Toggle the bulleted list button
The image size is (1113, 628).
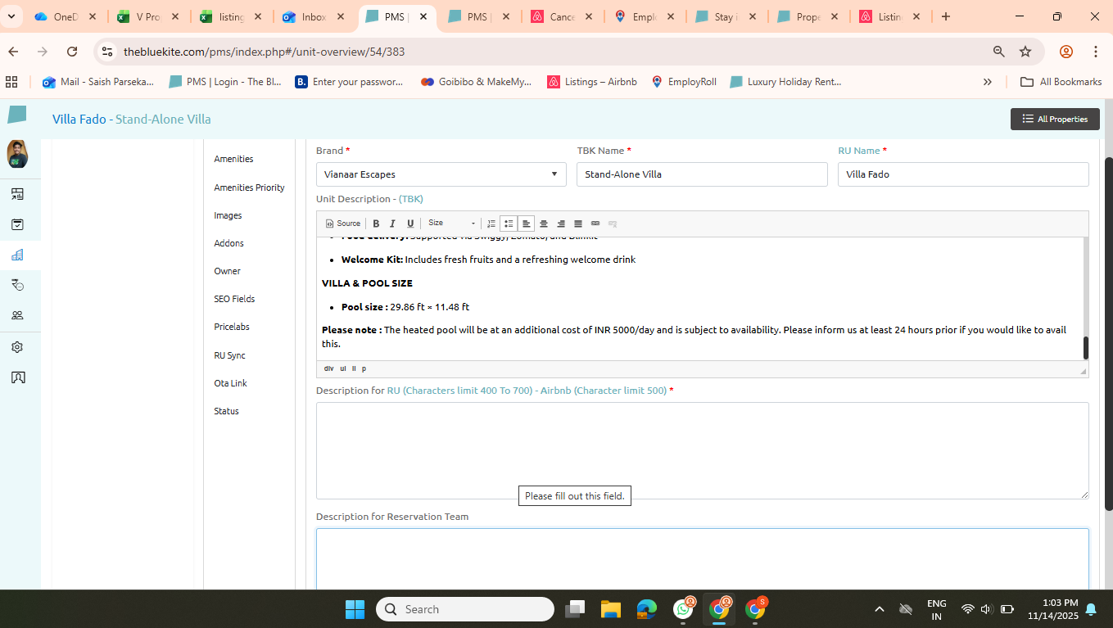509,224
